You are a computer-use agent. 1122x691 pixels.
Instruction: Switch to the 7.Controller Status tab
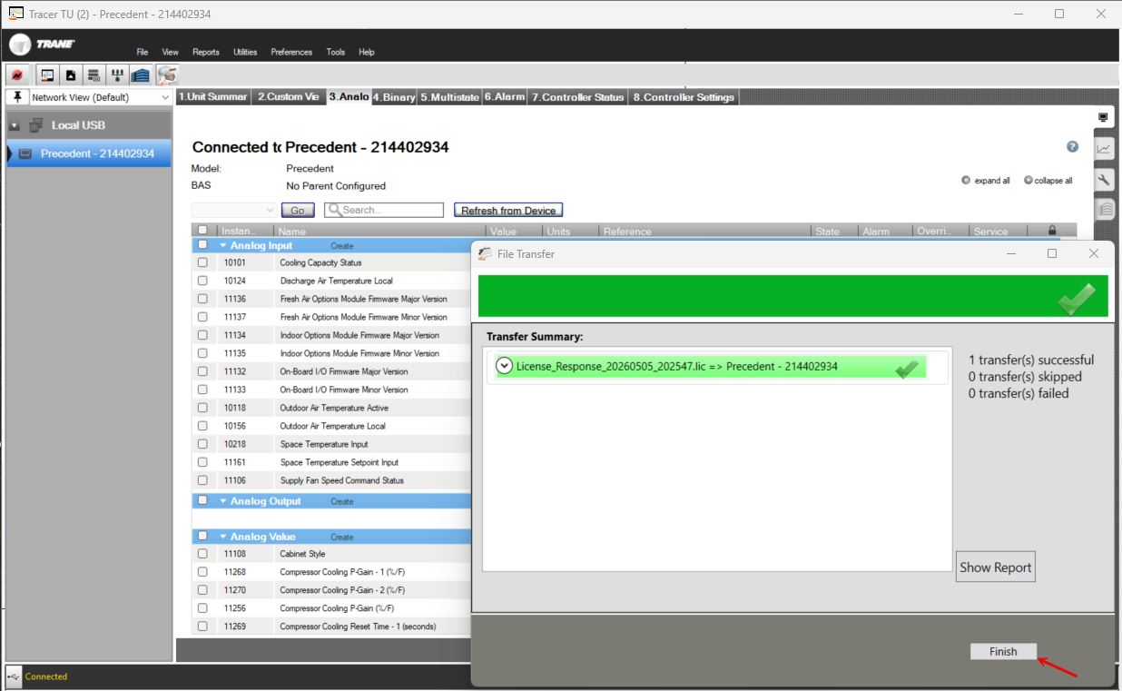pyautogui.click(x=578, y=97)
